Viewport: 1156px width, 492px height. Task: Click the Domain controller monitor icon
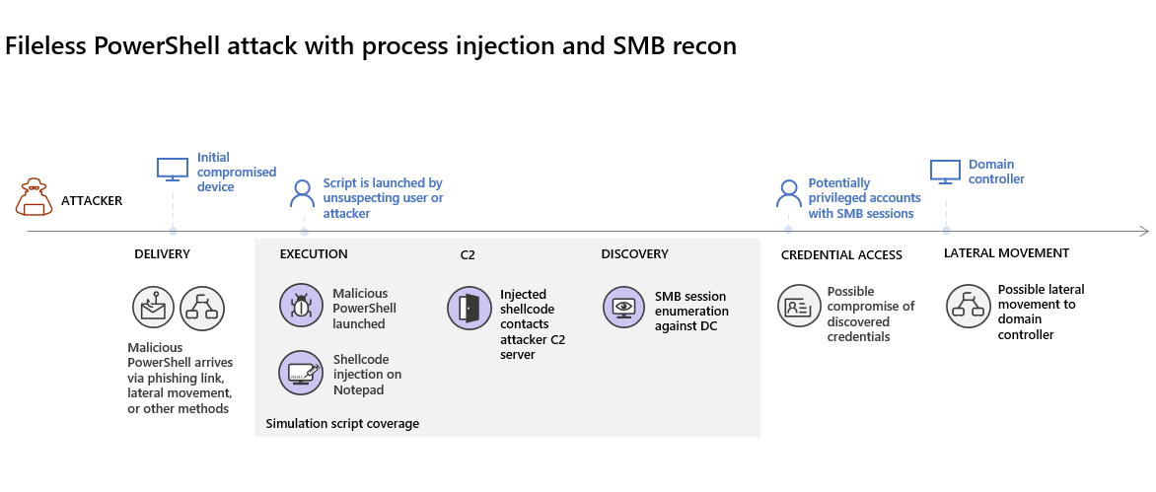pyautogui.click(x=945, y=173)
